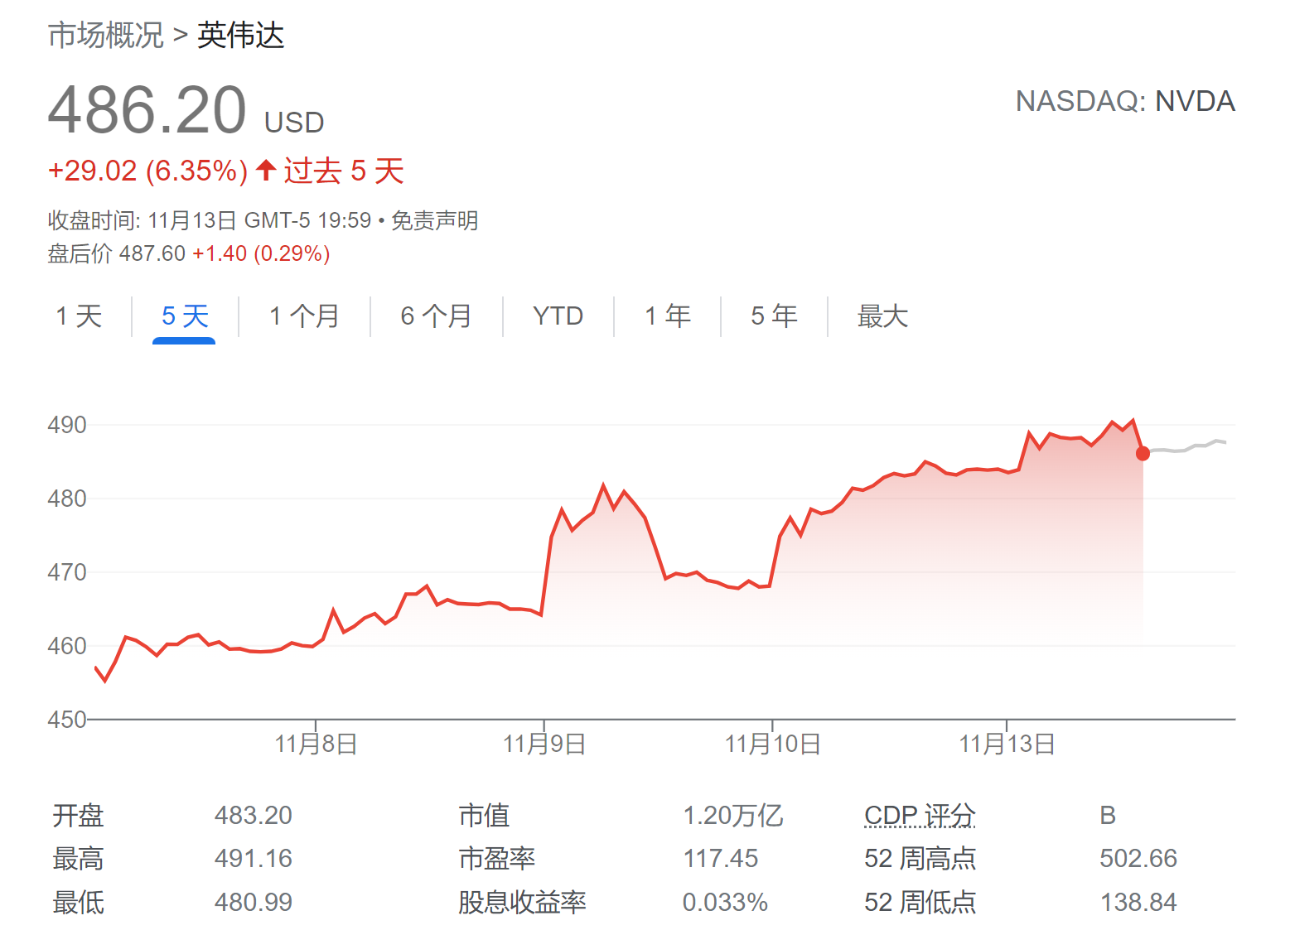Click the 英伟达 breadcrumb title
The height and width of the screenshot is (930, 1290).
(x=241, y=36)
